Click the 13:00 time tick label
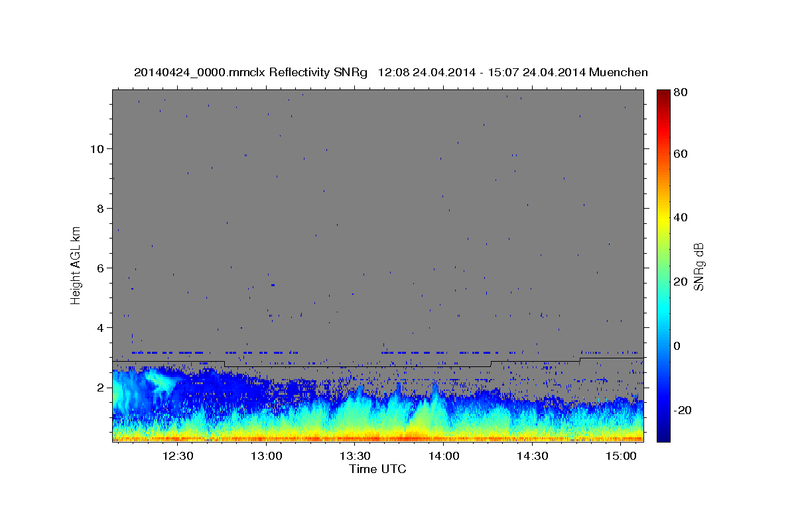 (x=267, y=456)
